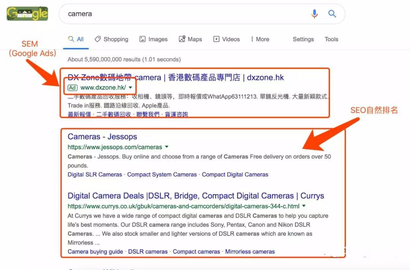Open Compact Digital Cameras sitelink
The image size is (410, 270).
tap(235, 175)
